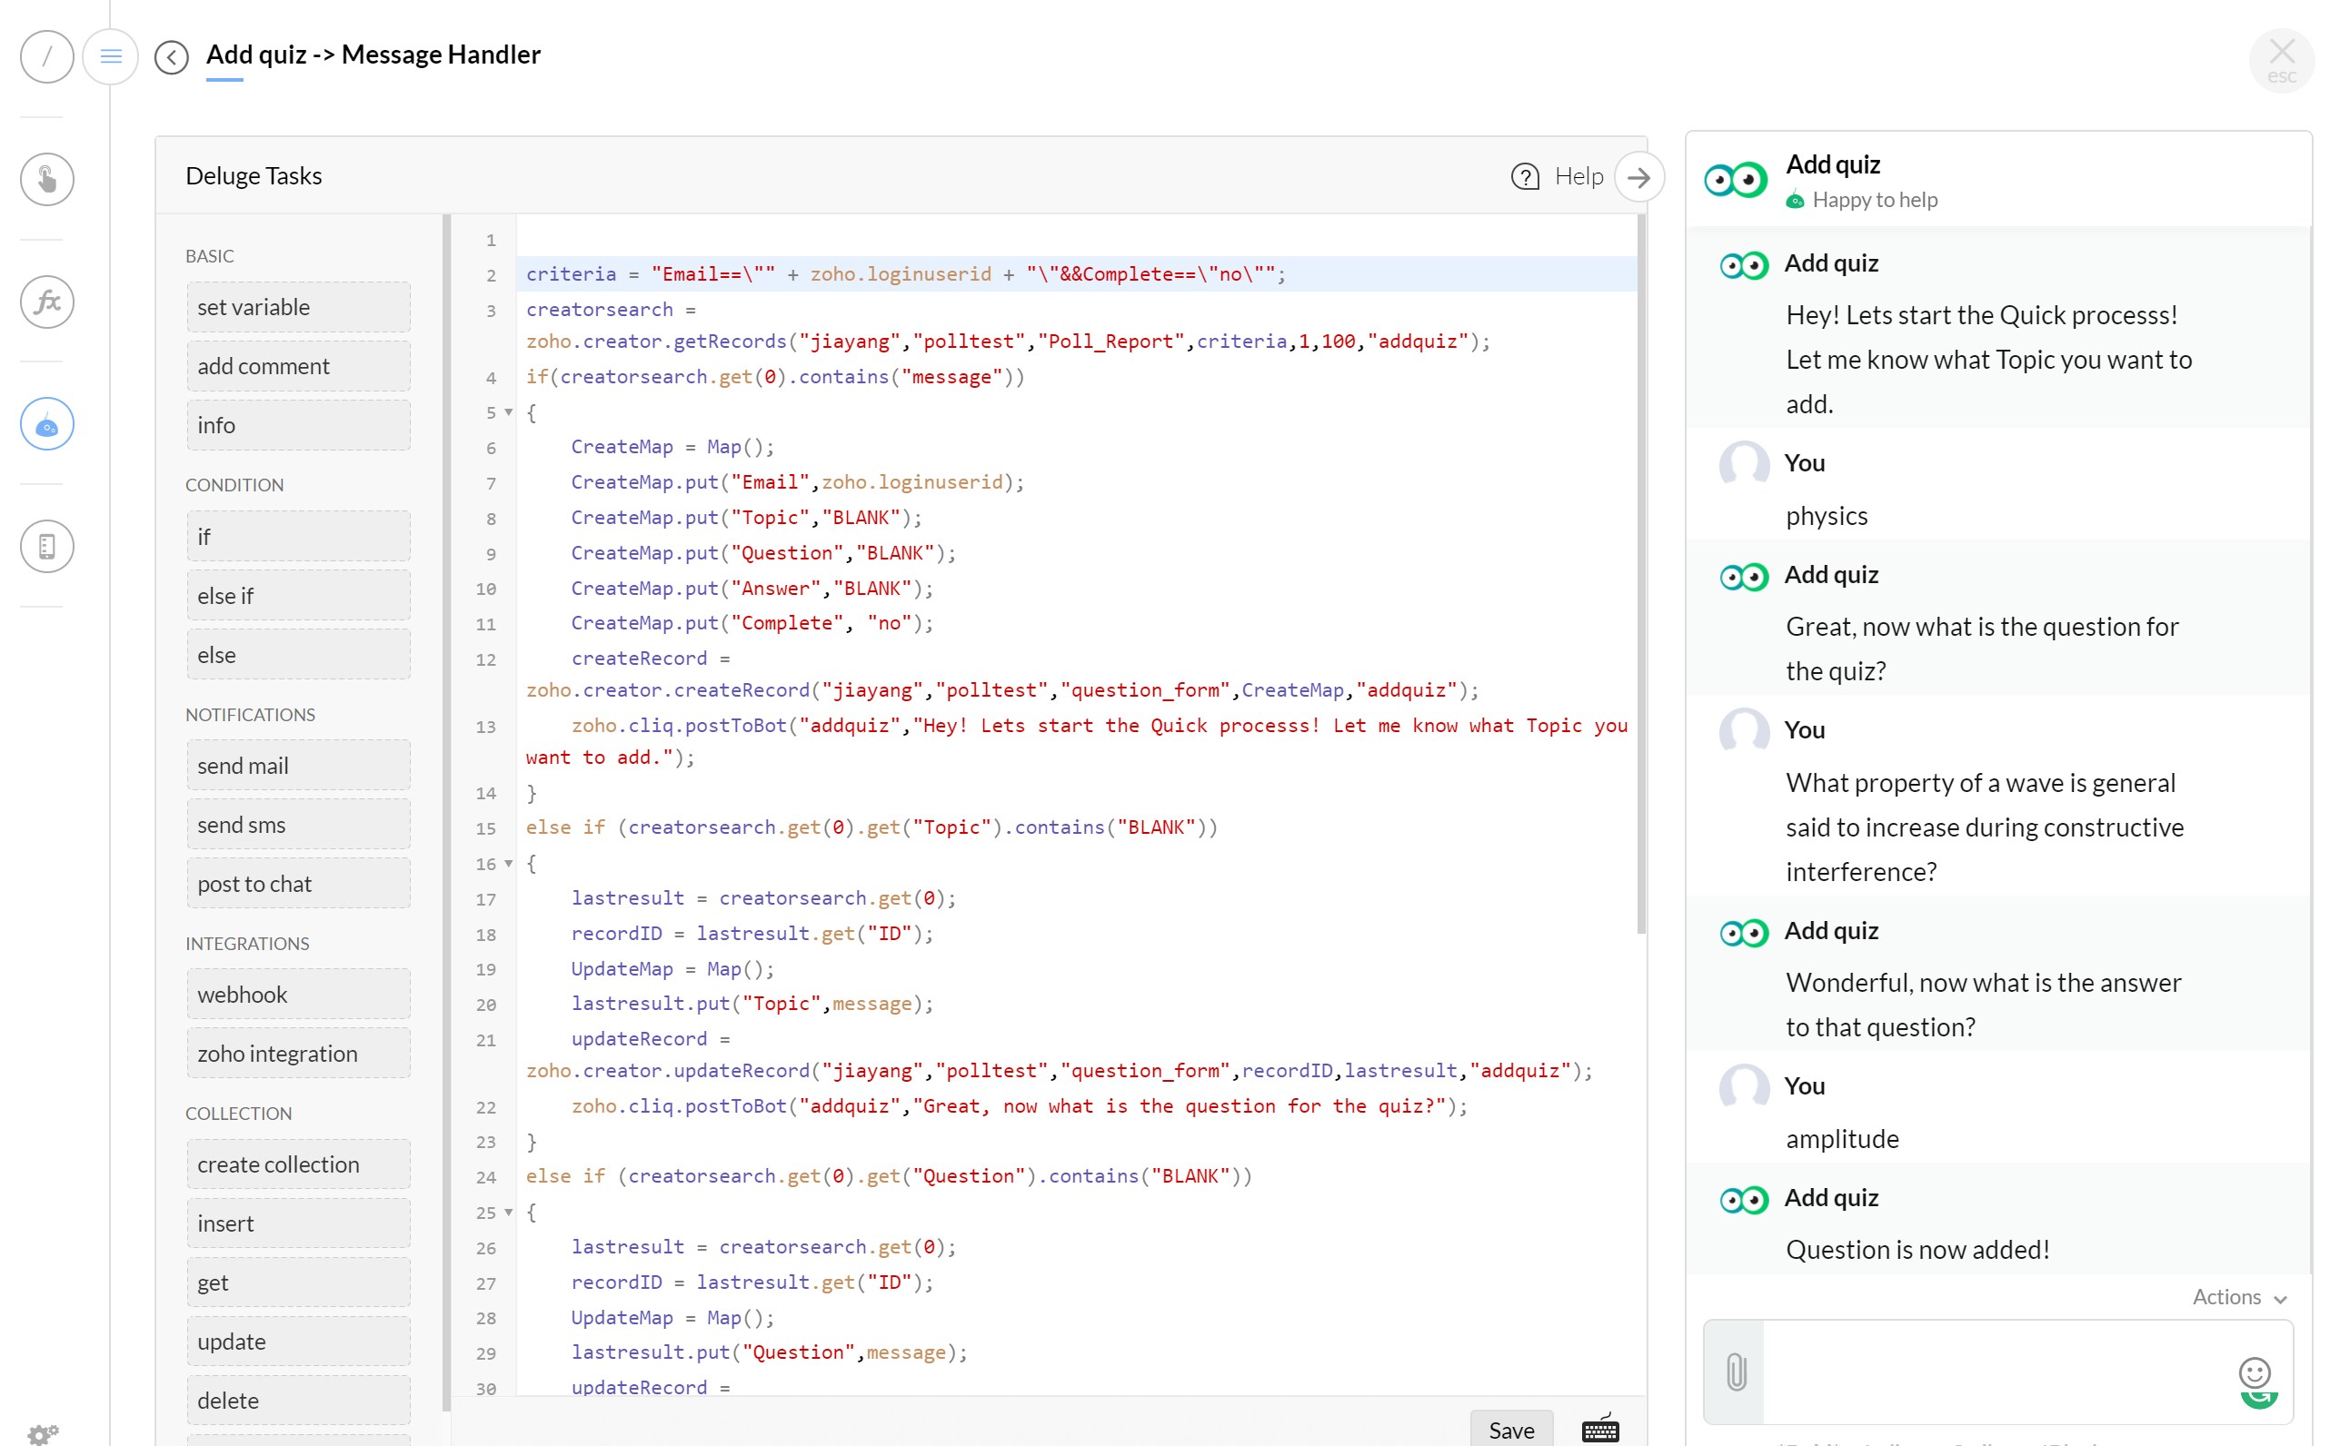
Task: Select the hand pointer sidebar icon
Action: [47, 179]
